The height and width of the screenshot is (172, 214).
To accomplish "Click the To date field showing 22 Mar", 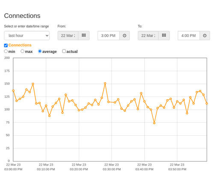I will point(148,35).
